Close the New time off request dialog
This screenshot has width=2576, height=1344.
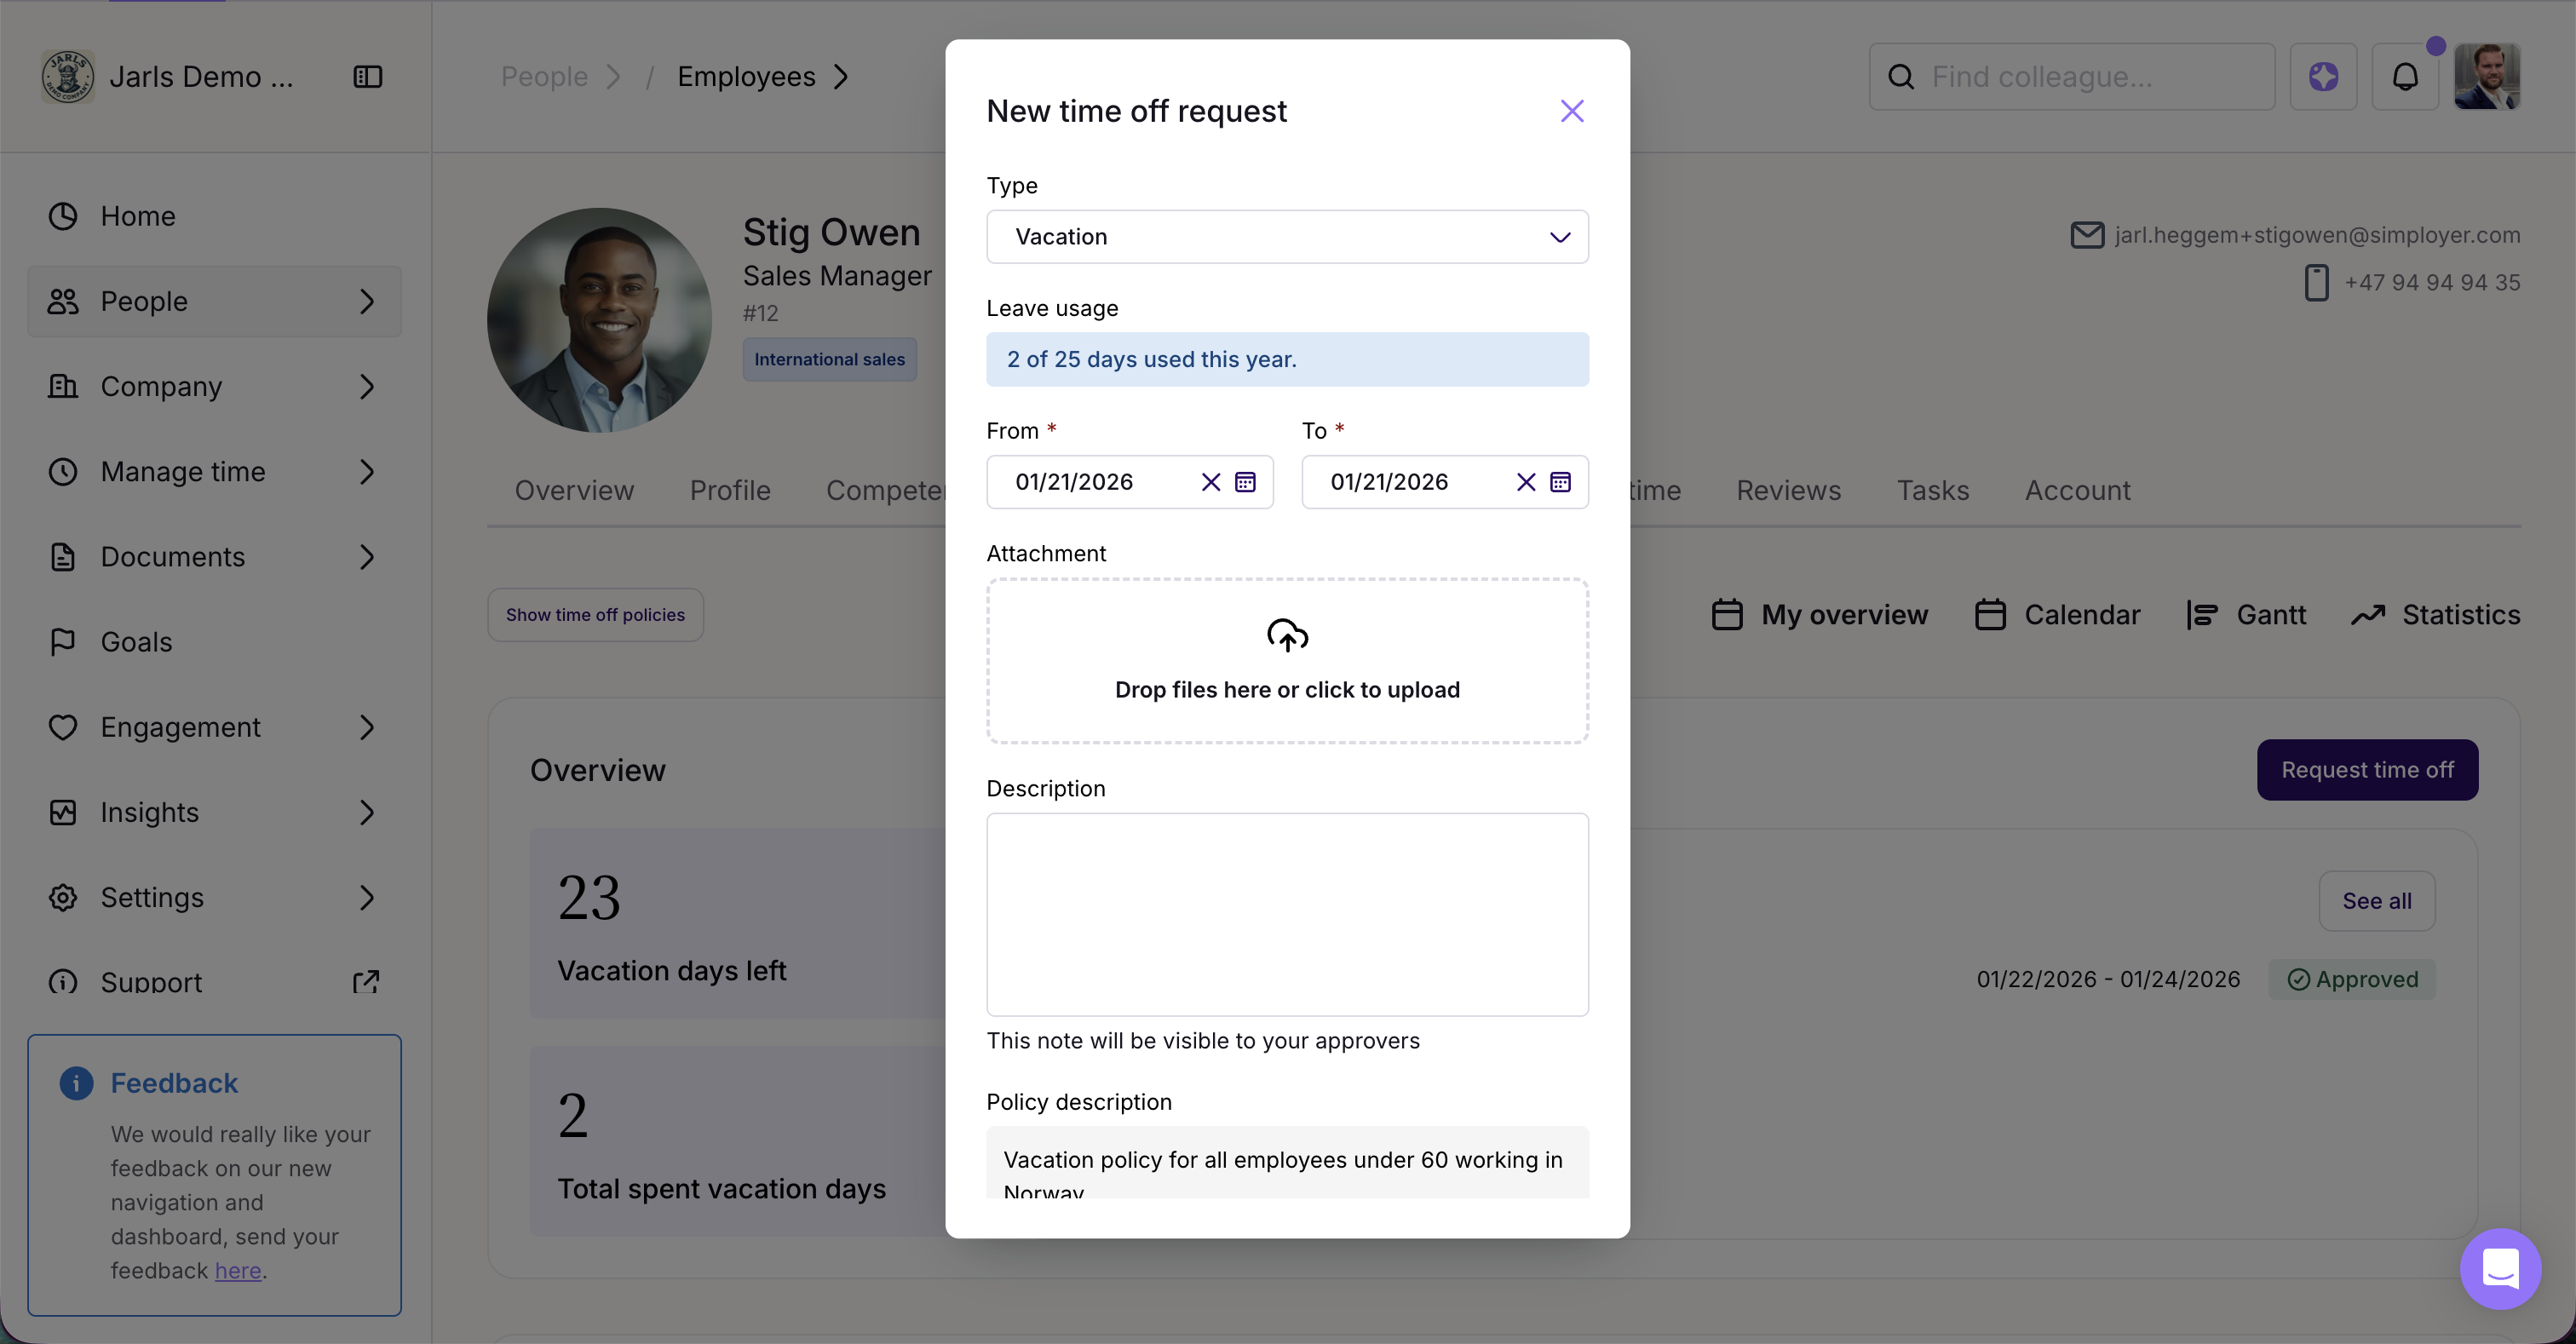click(x=1572, y=111)
